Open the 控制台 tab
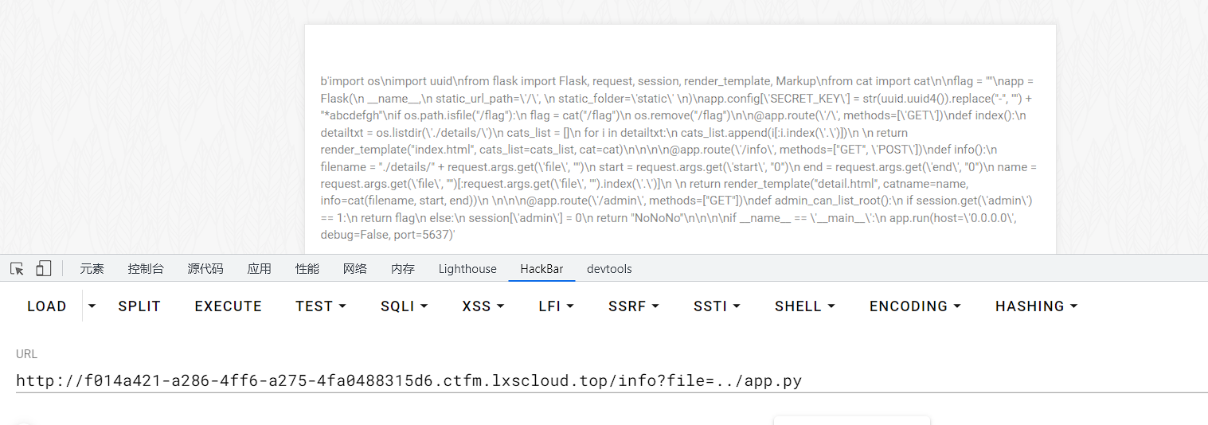 (x=146, y=269)
